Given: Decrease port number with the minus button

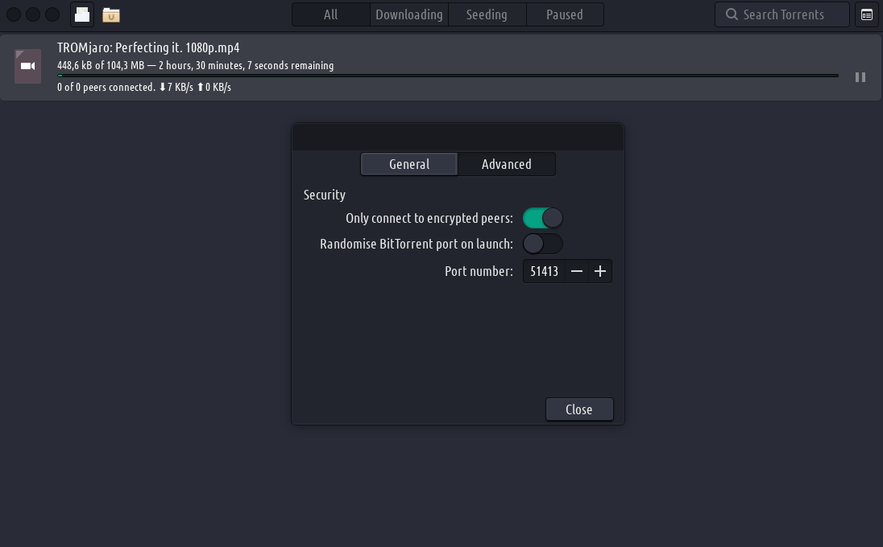Looking at the screenshot, I should tap(577, 271).
